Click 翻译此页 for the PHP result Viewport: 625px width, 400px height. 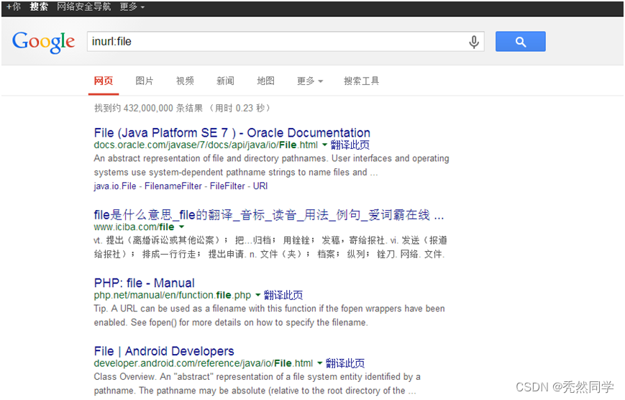pos(283,295)
